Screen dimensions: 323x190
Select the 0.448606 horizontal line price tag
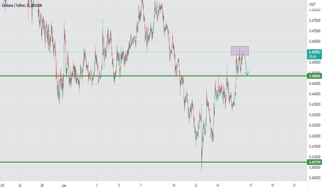click(x=315, y=76)
